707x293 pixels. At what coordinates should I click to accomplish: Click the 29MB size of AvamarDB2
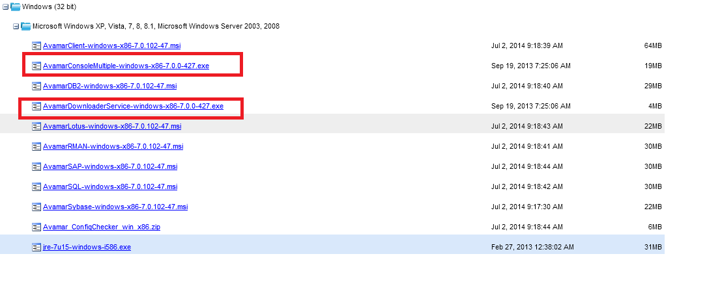[x=653, y=86]
